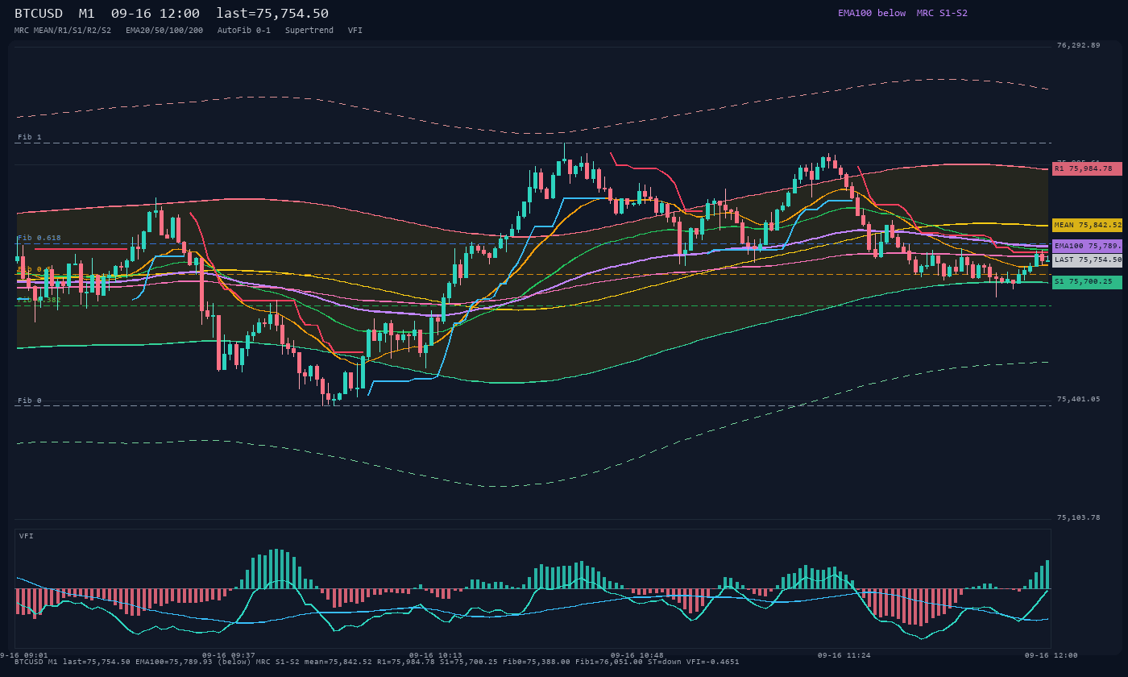1128x677 pixels.
Task: Click the 'Fib 0.618' level label
Action: [x=39, y=238]
